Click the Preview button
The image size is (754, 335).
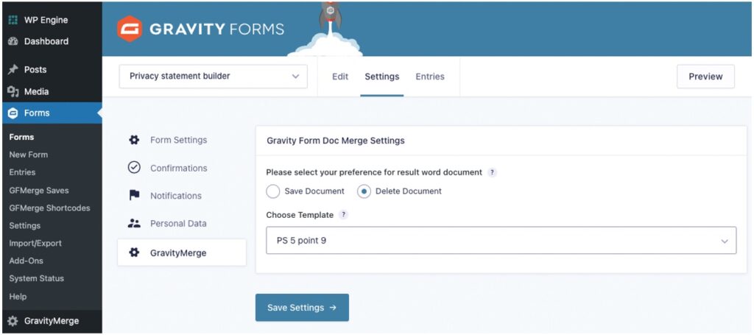pyautogui.click(x=705, y=77)
